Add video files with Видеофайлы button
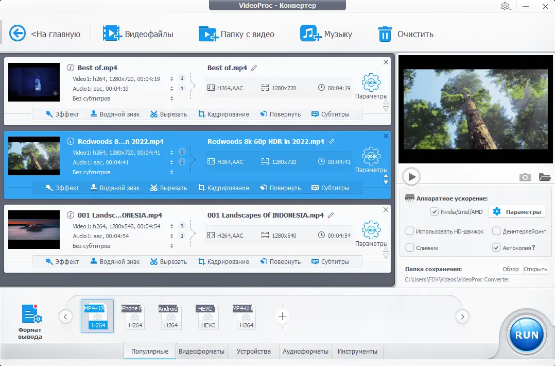 pos(138,34)
